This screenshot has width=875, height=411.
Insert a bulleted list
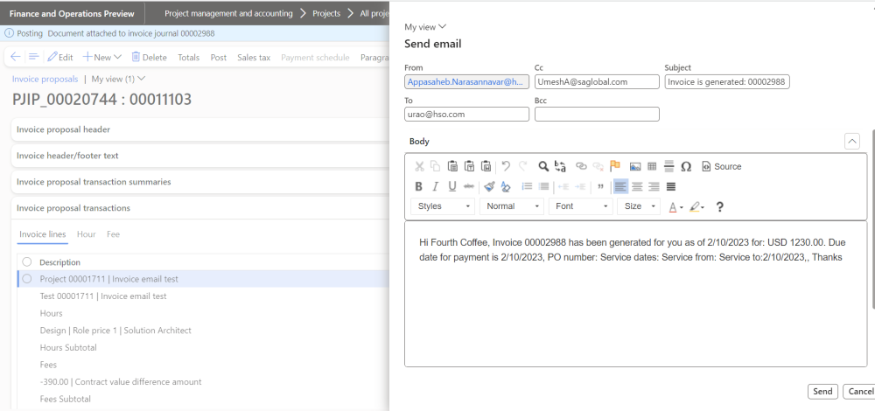tap(543, 186)
